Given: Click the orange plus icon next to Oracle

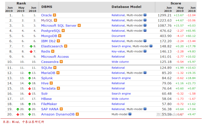Looking at the screenshot, I should click(55, 15).
